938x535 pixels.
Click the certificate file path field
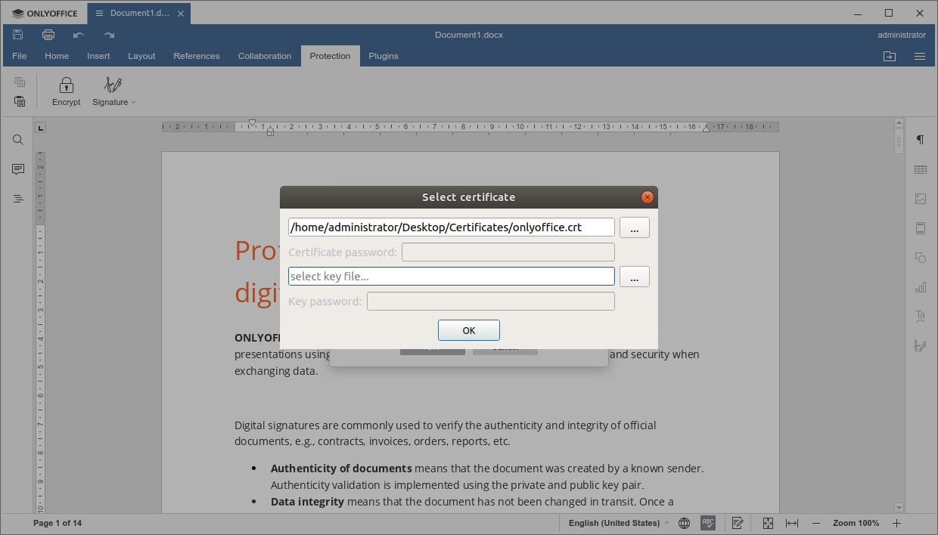click(450, 227)
